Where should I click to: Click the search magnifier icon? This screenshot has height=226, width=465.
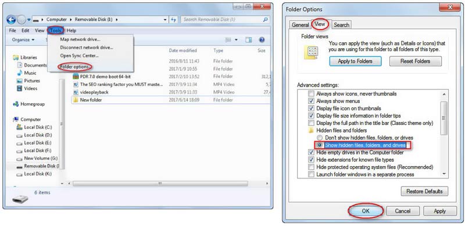tap(266, 20)
